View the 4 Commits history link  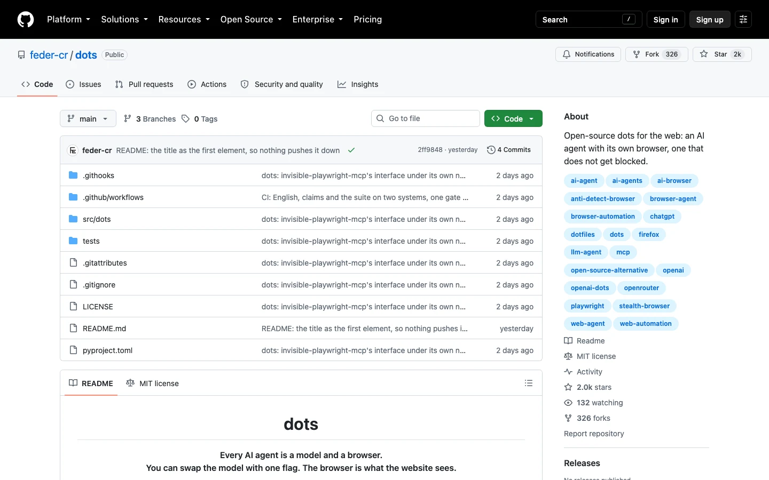(x=509, y=150)
